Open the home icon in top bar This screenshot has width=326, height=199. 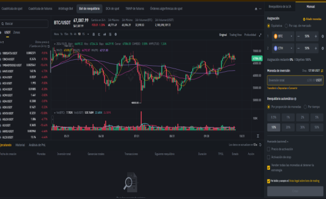[x=256, y=9]
